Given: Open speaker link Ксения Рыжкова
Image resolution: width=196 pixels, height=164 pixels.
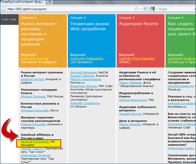Looking at the screenshot, I should click(x=33, y=124).
